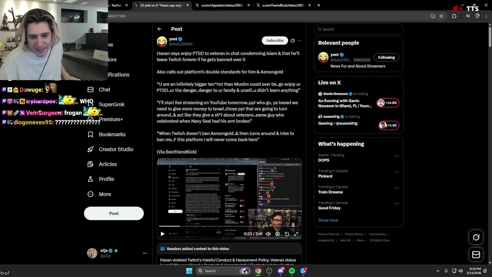492x277 pixels.
Task: Open Privacy Policy link
Action: pyautogui.click(x=354, y=234)
